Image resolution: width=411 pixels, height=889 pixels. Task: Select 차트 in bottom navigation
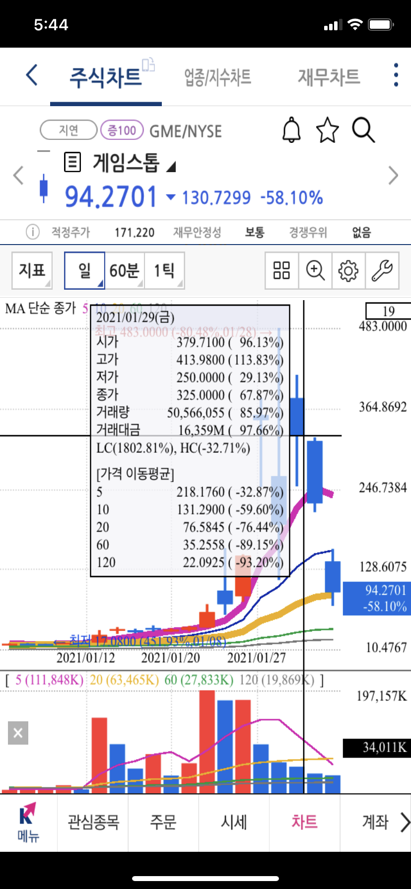(304, 822)
